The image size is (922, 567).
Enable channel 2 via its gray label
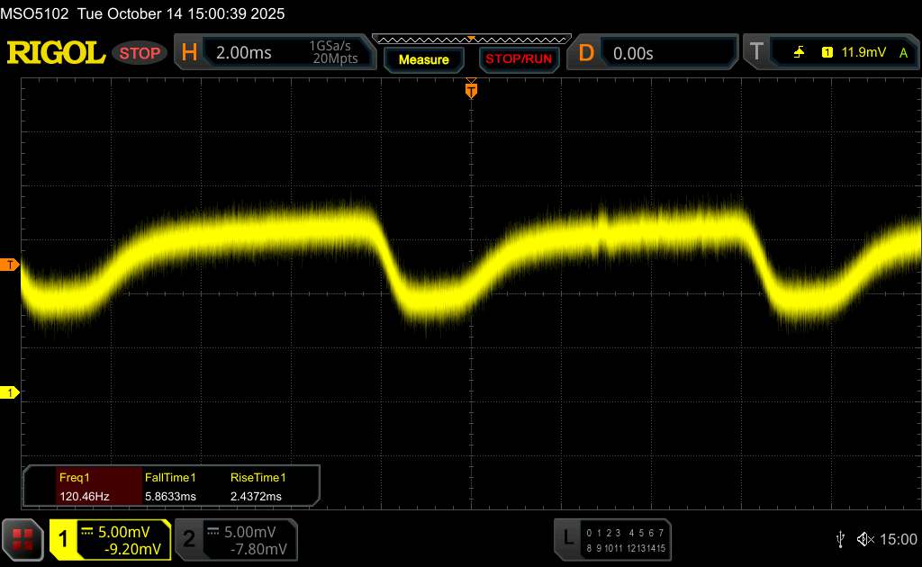tap(189, 539)
